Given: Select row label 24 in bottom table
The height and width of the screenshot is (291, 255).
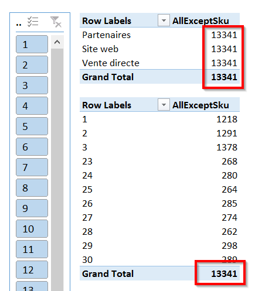Looking at the screenshot, I should [x=87, y=176].
